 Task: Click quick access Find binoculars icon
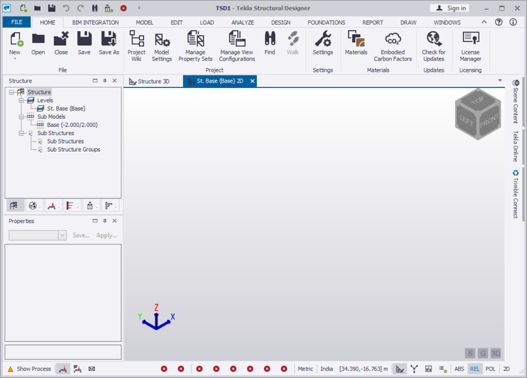(95, 8)
